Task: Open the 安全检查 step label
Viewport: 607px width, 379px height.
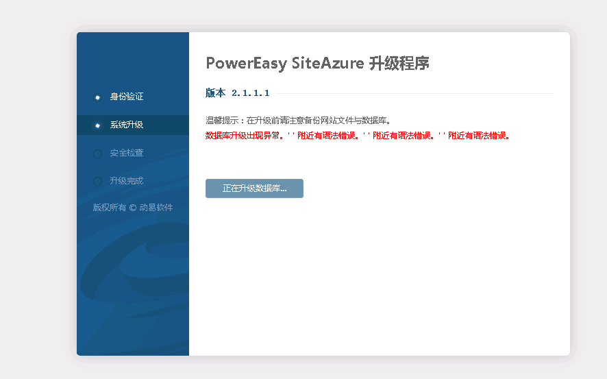Action: click(x=127, y=154)
